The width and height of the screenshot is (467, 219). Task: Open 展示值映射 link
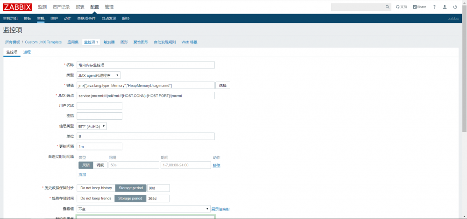tap(221, 209)
